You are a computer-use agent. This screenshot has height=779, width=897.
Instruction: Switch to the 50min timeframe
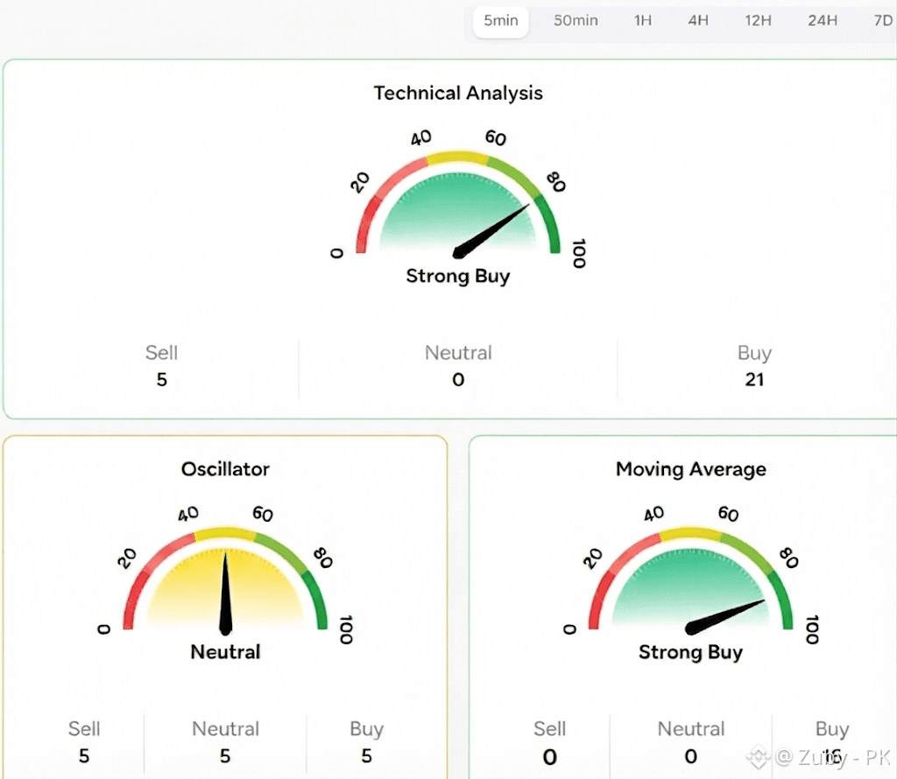click(x=576, y=21)
